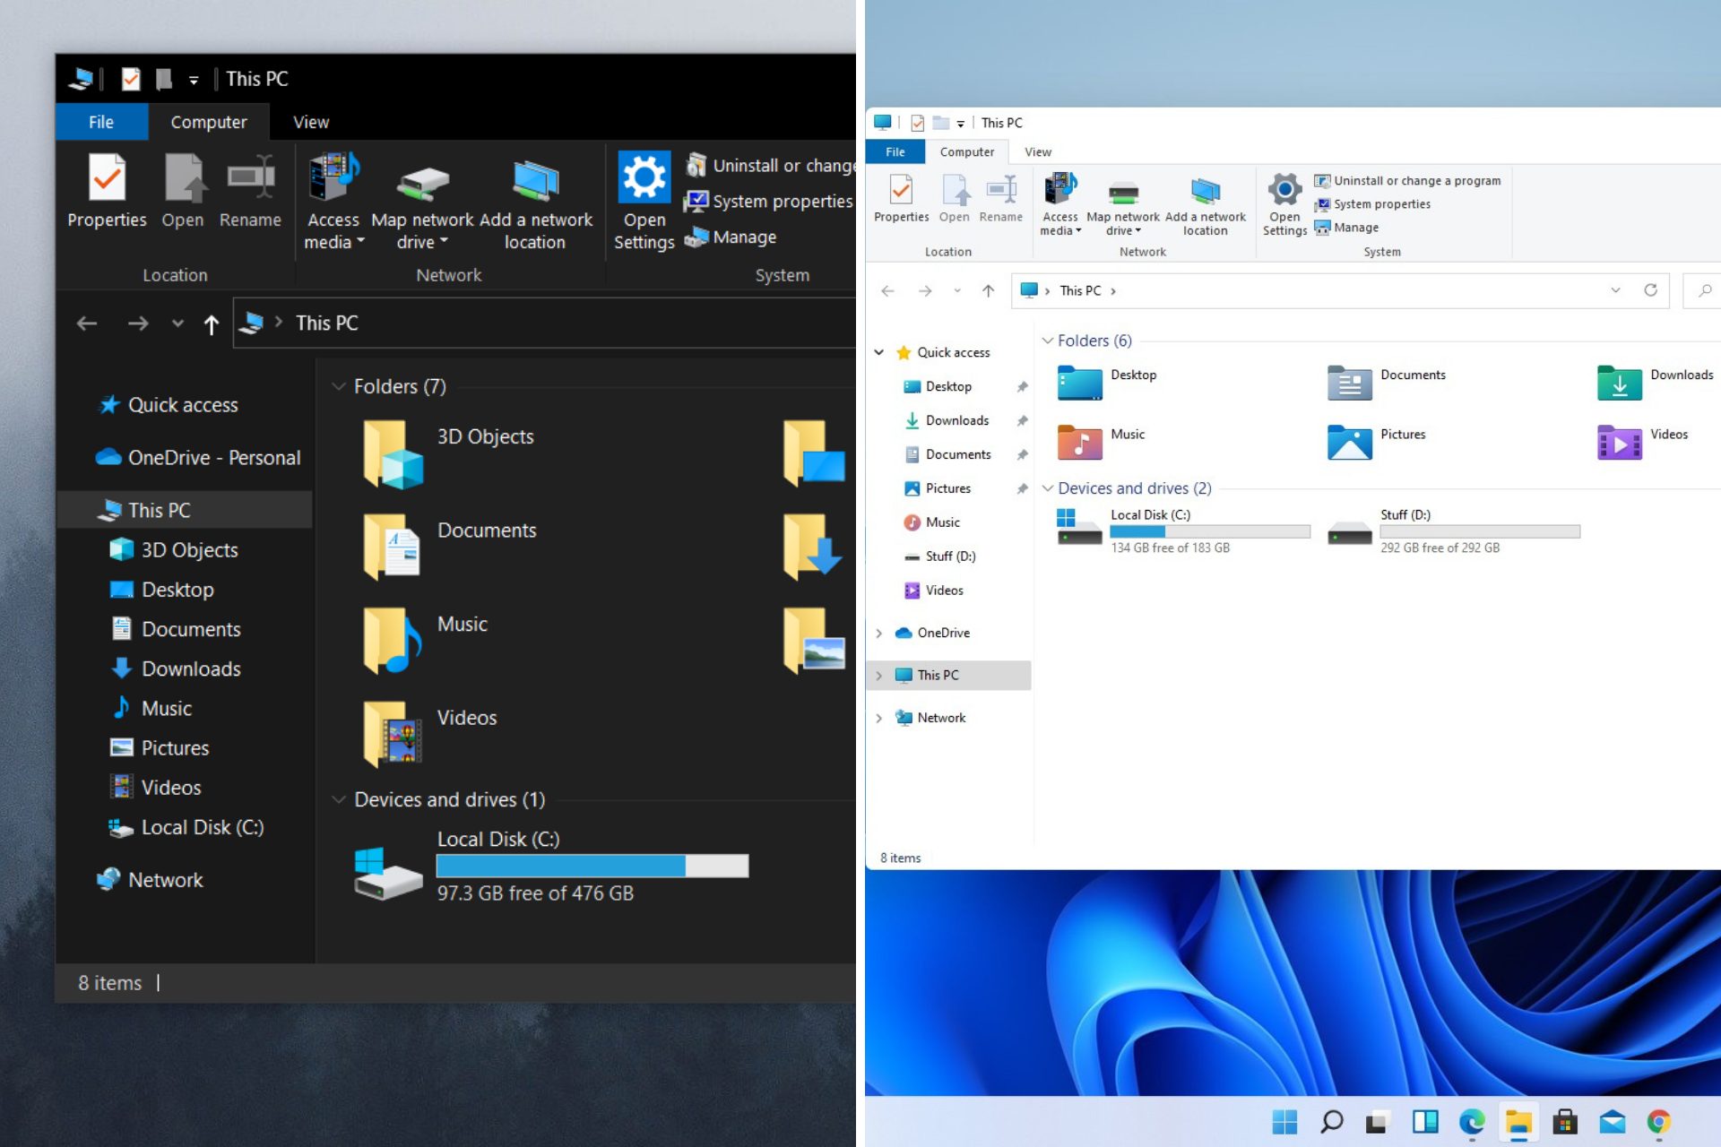Collapse Folders (7) group in dark window
The height and width of the screenshot is (1147, 1721).
pos(339,386)
